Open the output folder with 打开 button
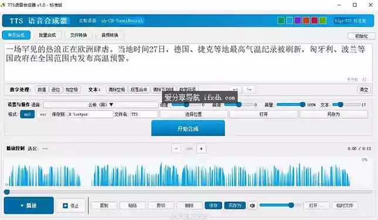The height and width of the screenshot is (220, 378). coord(264,114)
